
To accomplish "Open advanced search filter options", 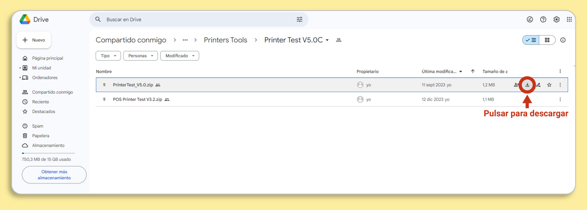I will tap(299, 19).
